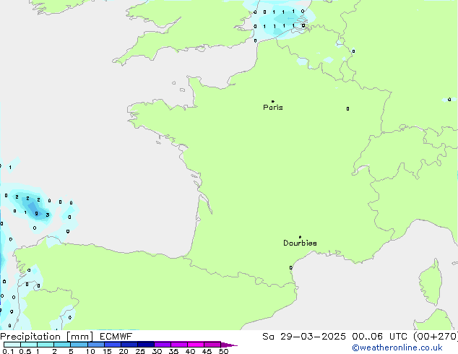Select the Paris city label
The width and height of the screenshot is (458, 354).
[x=273, y=108]
